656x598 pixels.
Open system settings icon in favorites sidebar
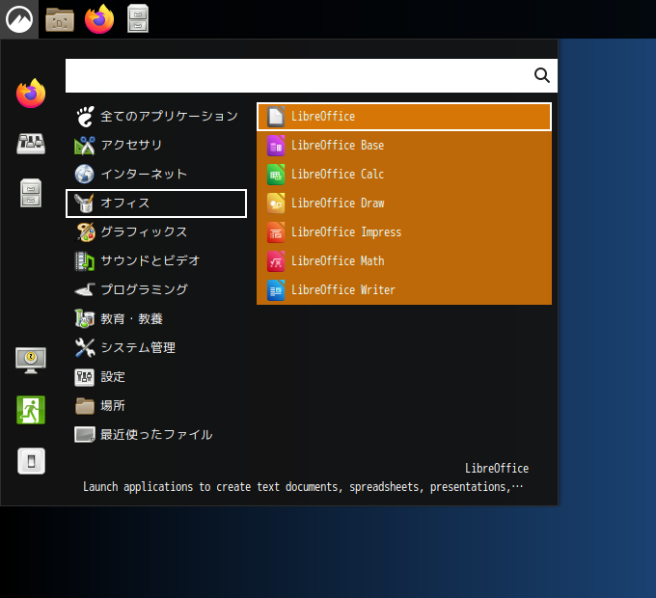(31, 144)
